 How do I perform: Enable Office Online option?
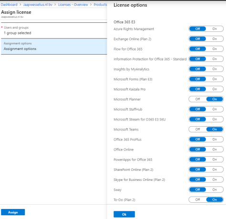click(x=215, y=149)
